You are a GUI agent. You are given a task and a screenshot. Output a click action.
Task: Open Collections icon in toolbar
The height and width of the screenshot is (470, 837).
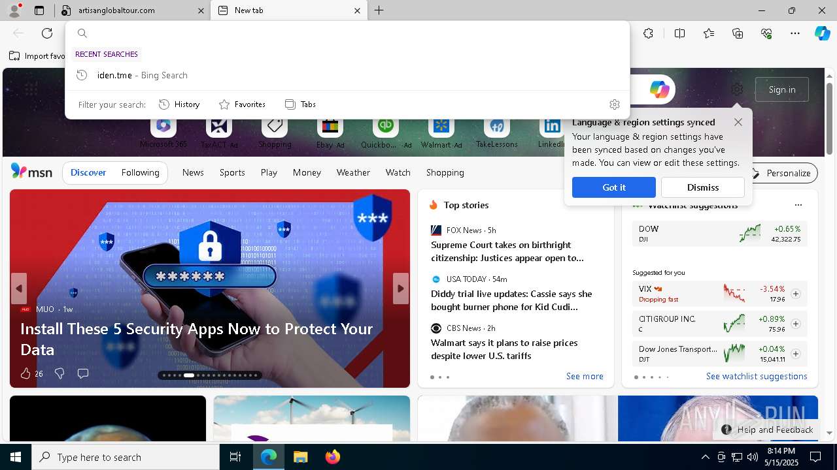pyautogui.click(x=738, y=33)
